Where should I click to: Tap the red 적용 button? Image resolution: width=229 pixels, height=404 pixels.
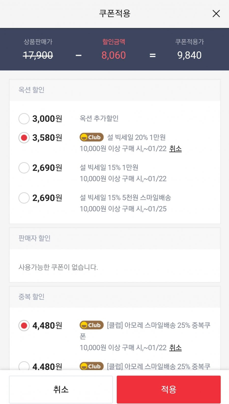169,389
